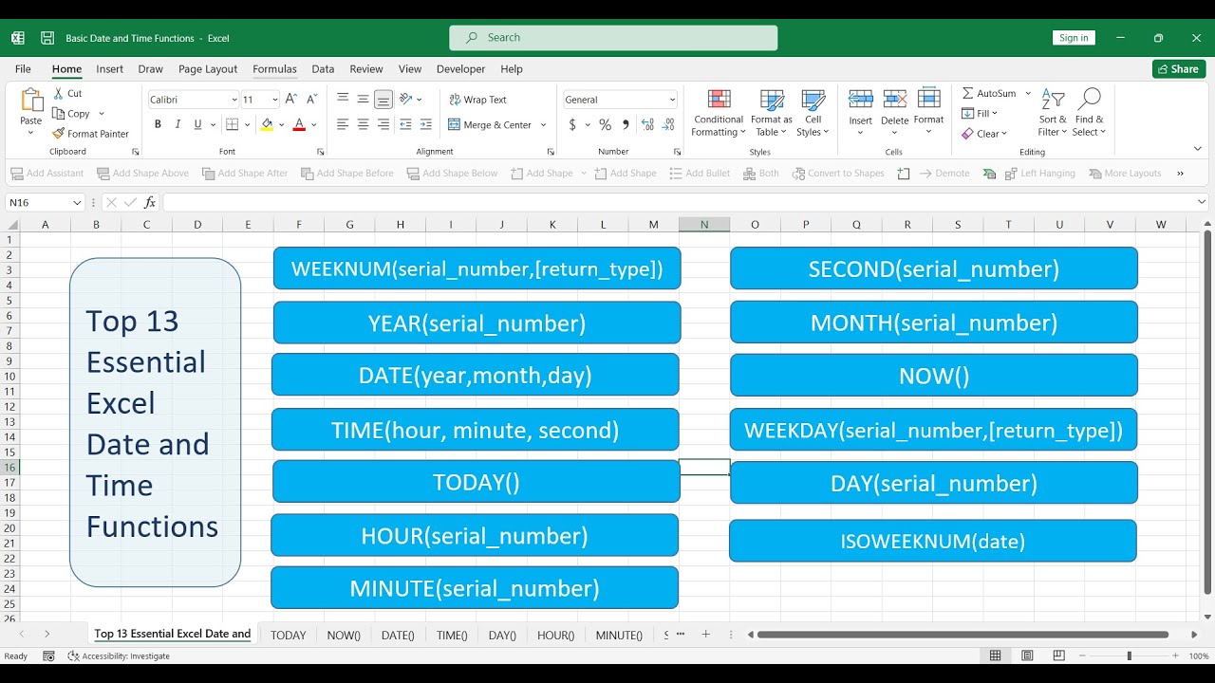Open the Name Box dropdown
Image resolution: width=1215 pixels, height=683 pixels.
tap(76, 202)
